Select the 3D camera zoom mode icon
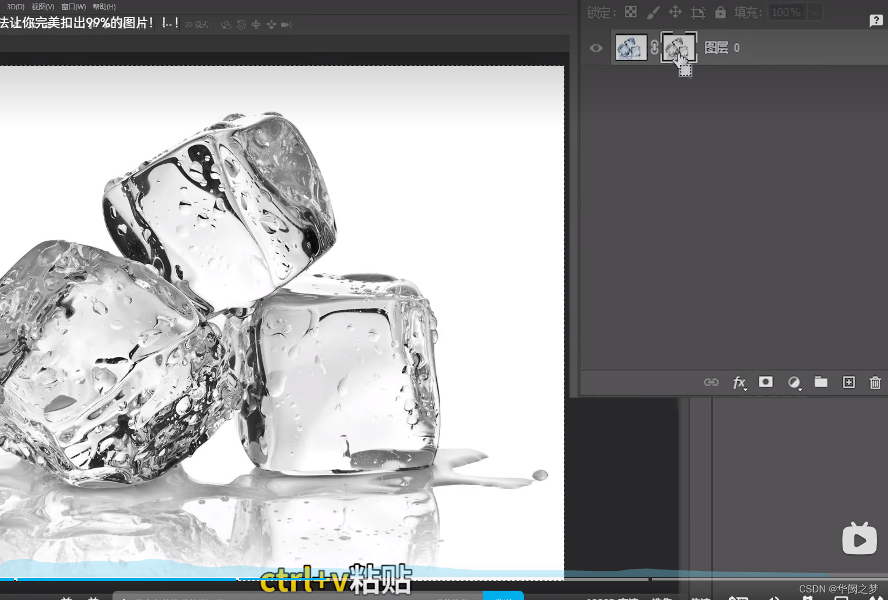Viewport: 888px width, 600px height. point(287,24)
